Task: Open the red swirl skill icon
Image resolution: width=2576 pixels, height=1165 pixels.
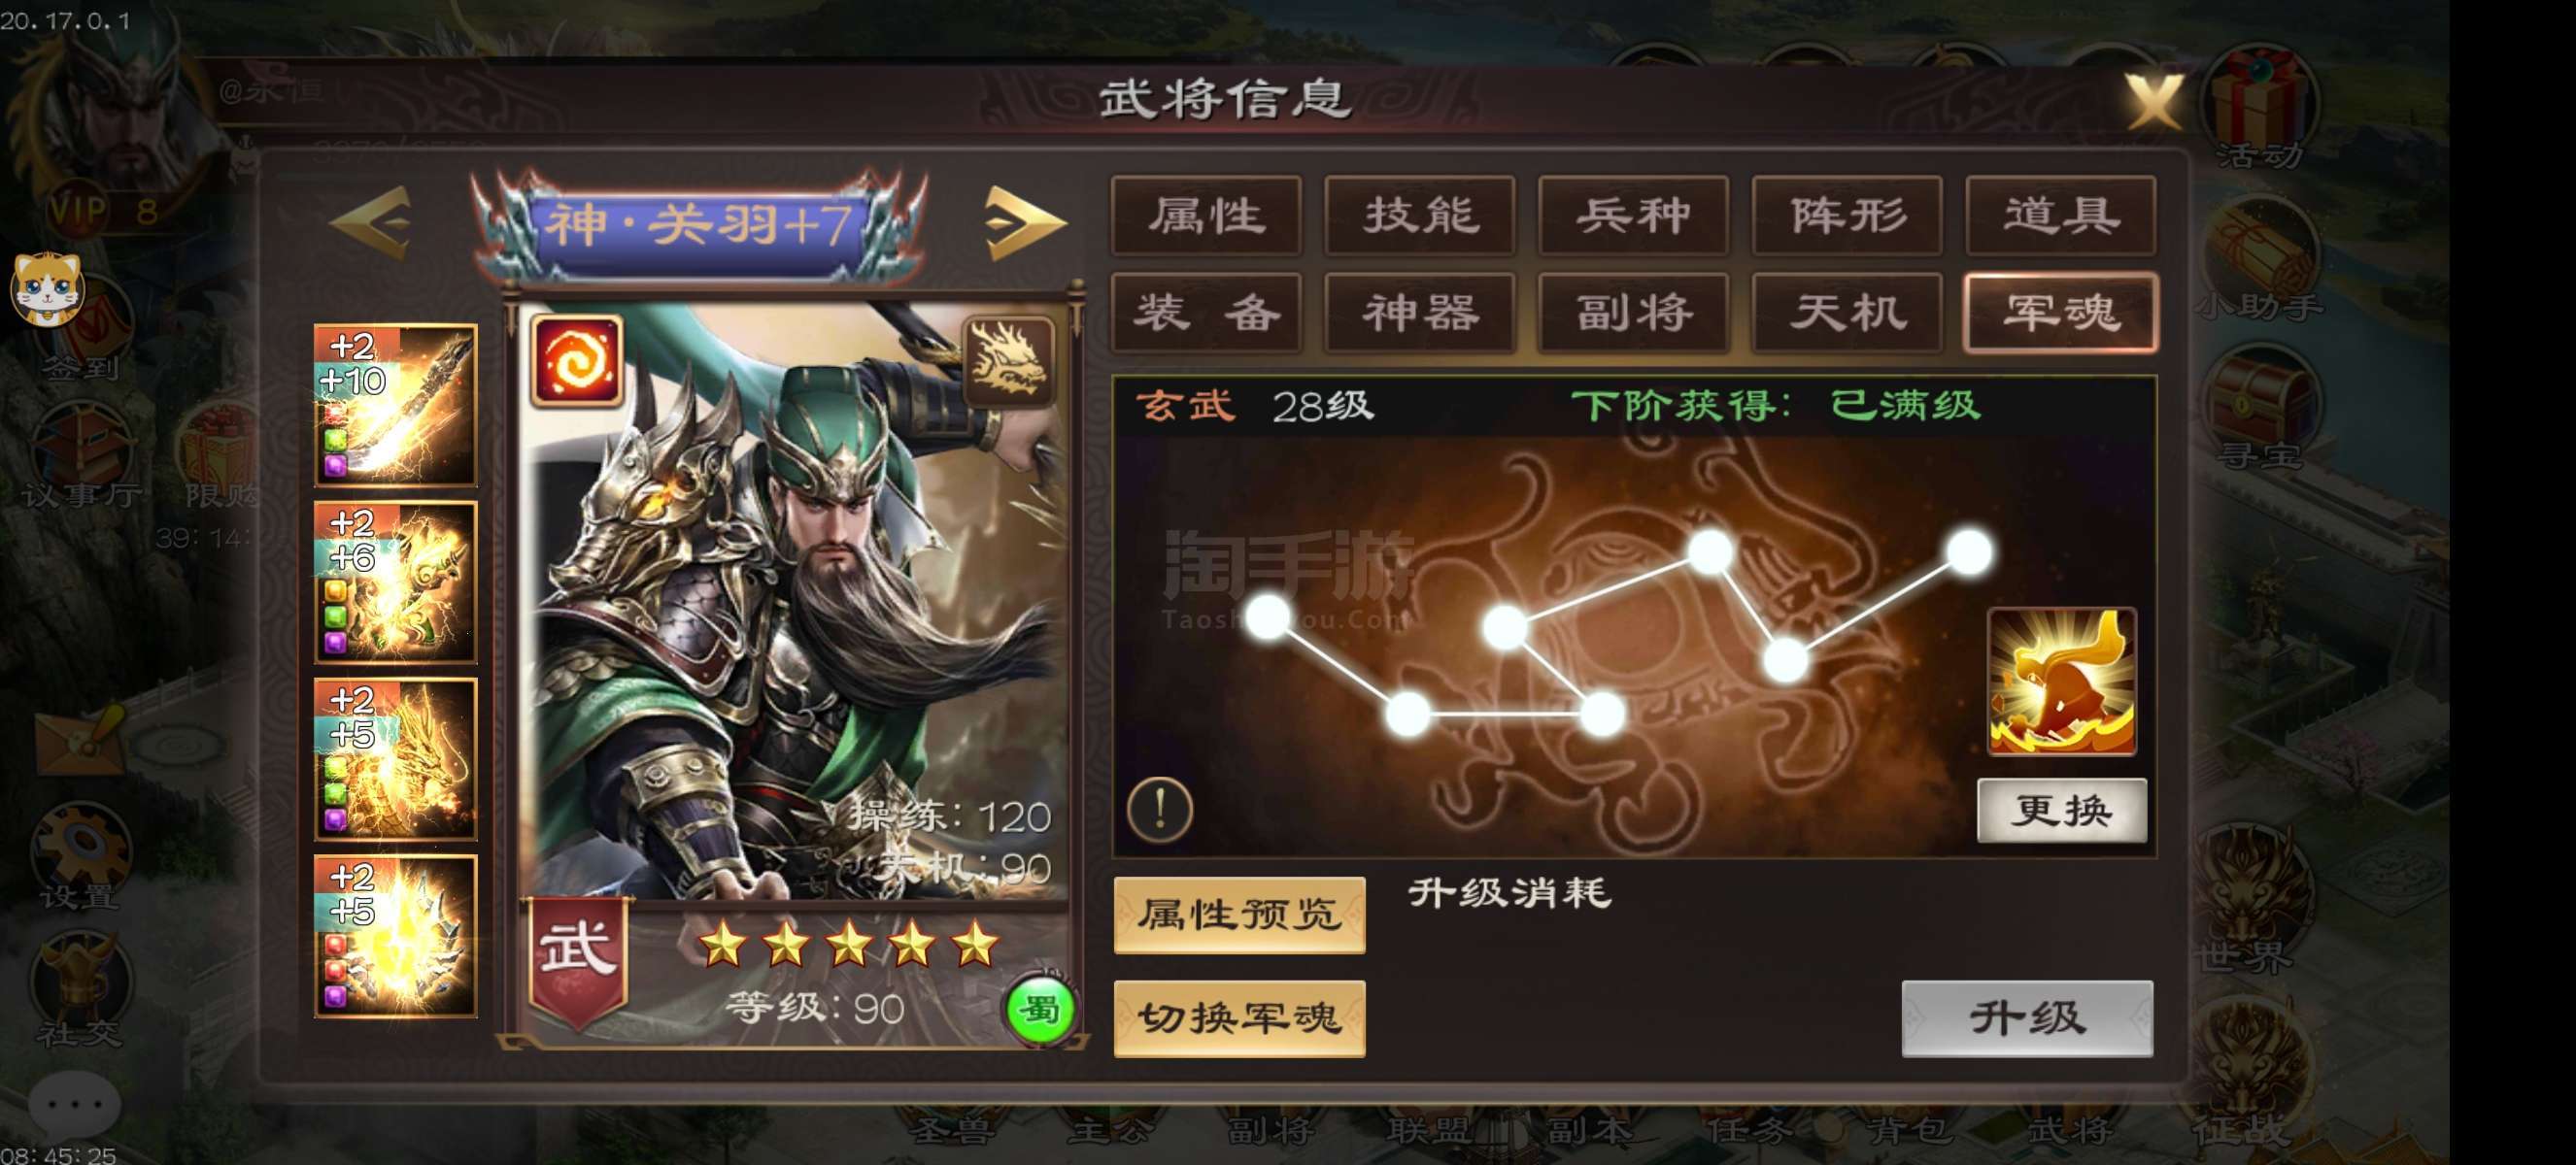Action: click(x=577, y=361)
